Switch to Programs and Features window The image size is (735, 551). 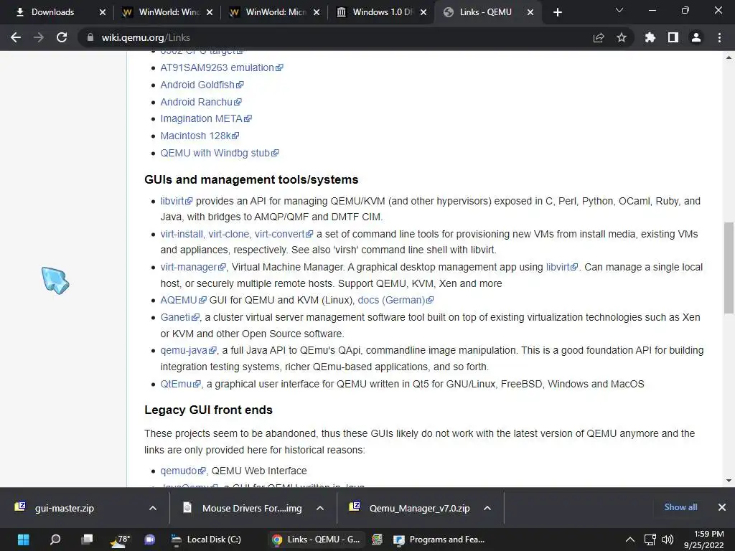coord(439,540)
